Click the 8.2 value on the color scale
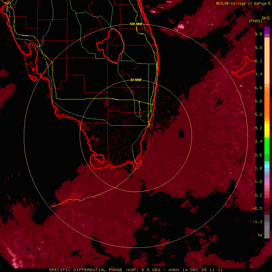Image resolution: width=272 pixels, height=272 pixels. tap(258, 61)
